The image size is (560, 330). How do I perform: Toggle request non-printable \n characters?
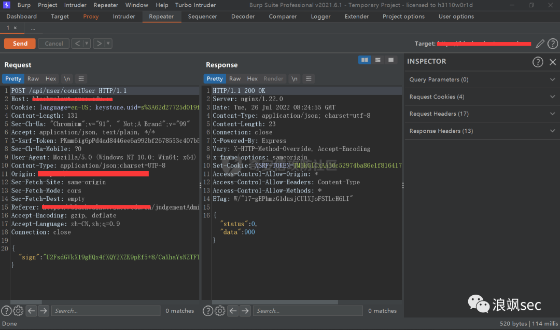click(67, 79)
